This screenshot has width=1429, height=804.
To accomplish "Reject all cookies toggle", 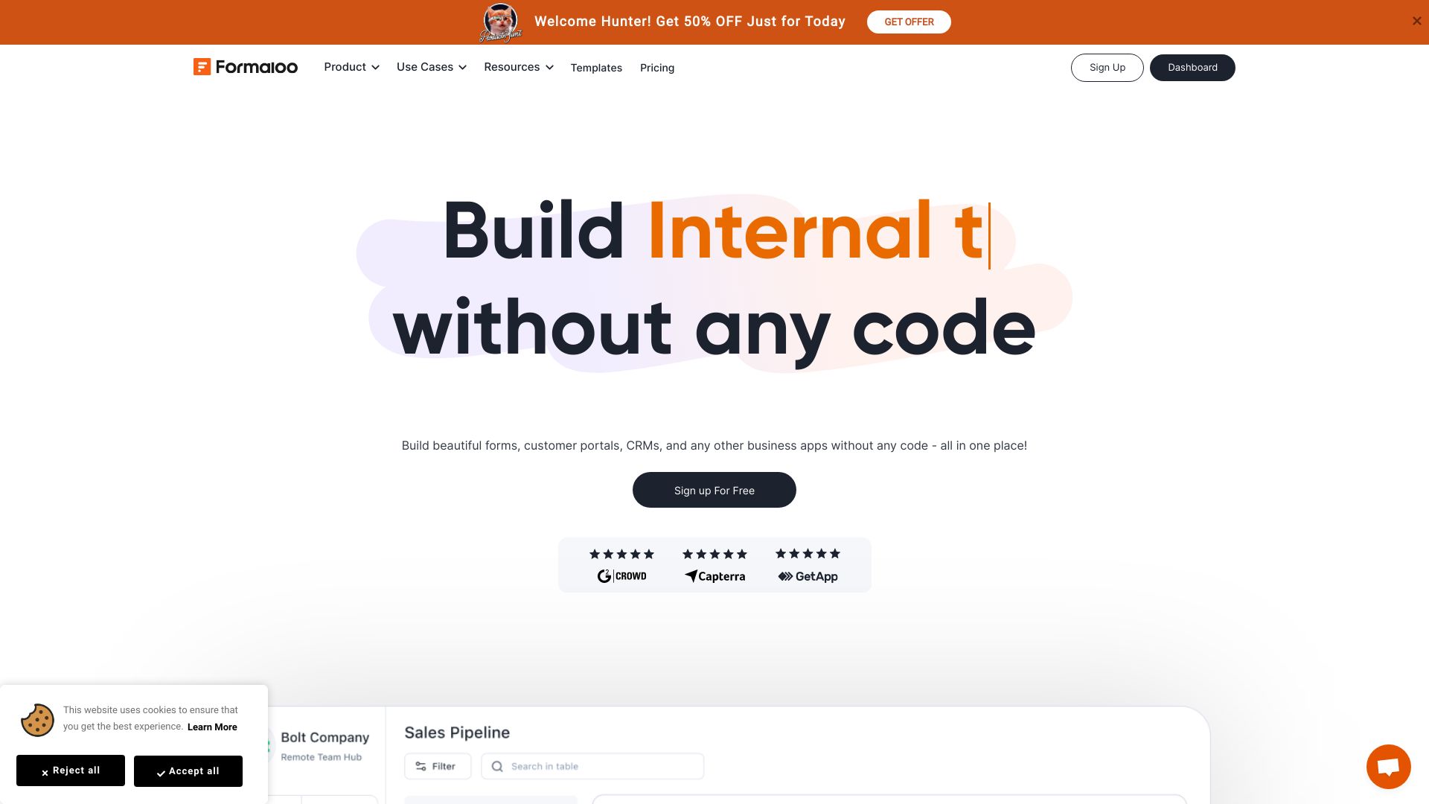I will [71, 771].
